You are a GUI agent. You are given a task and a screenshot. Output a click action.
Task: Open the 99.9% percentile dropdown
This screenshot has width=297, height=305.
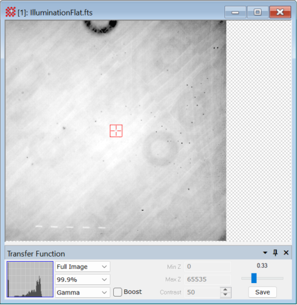83,280
